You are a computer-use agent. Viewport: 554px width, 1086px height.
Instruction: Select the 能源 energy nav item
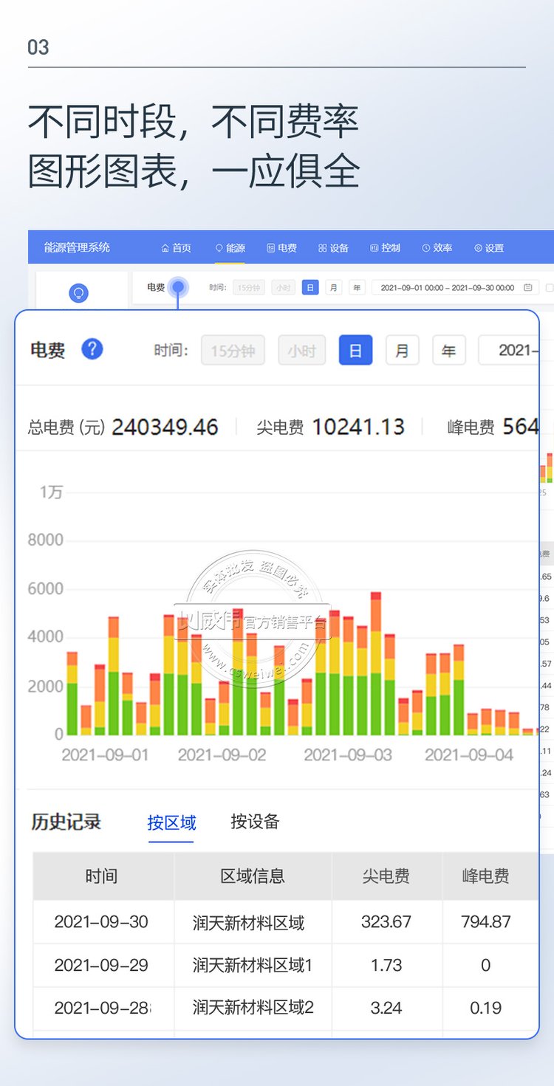[230, 248]
